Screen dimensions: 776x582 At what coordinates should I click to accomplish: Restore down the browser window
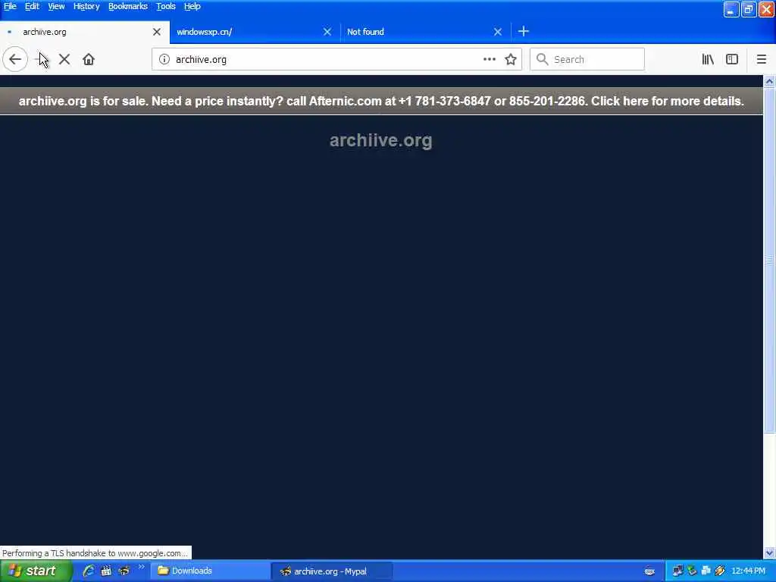749,9
